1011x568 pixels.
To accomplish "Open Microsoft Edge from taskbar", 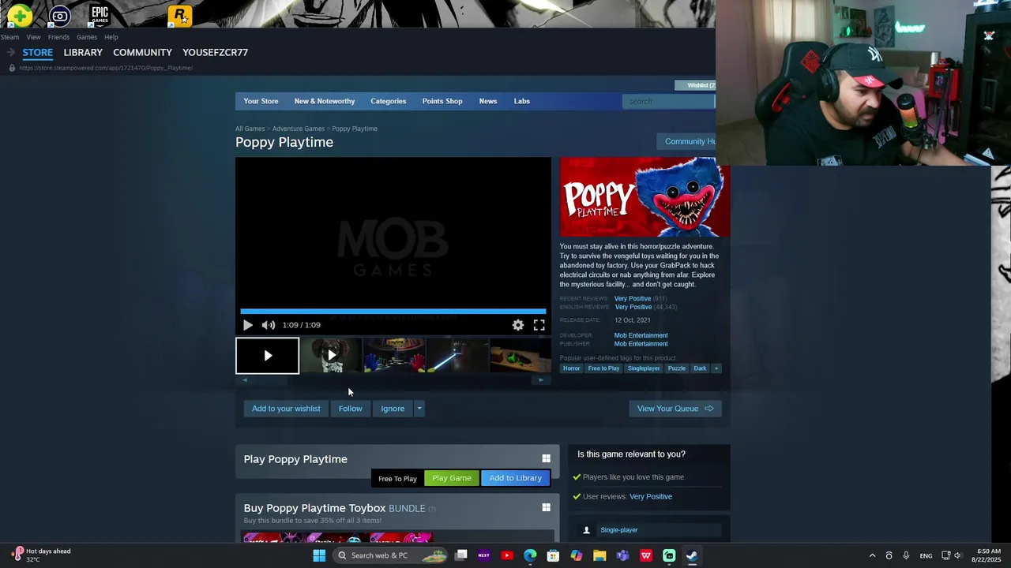I will (530, 555).
